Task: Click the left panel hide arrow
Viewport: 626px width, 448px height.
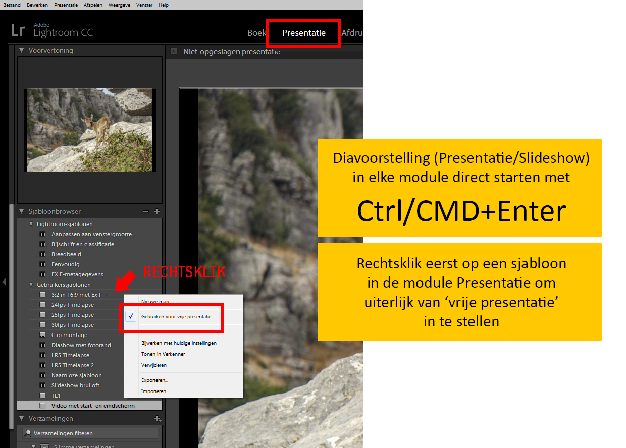Action: pyautogui.click(x=4, y=282)
